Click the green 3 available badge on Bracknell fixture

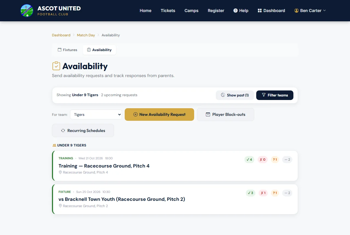pos(250,193)
